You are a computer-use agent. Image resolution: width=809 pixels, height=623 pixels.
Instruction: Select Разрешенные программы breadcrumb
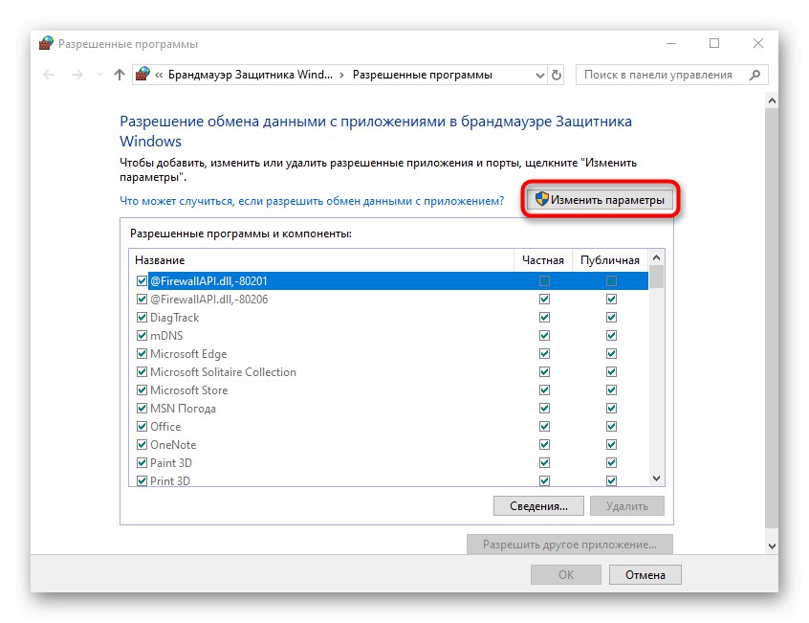(422, 75)
